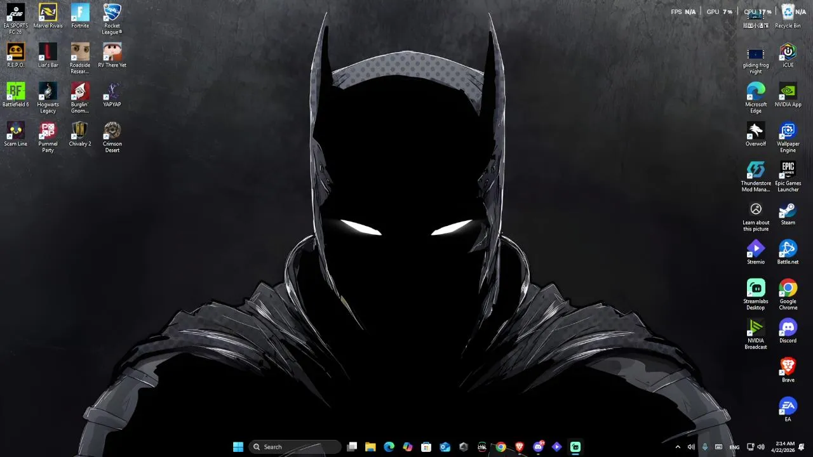Click the NVIDIA Broadcast icon

pos(756,334)
